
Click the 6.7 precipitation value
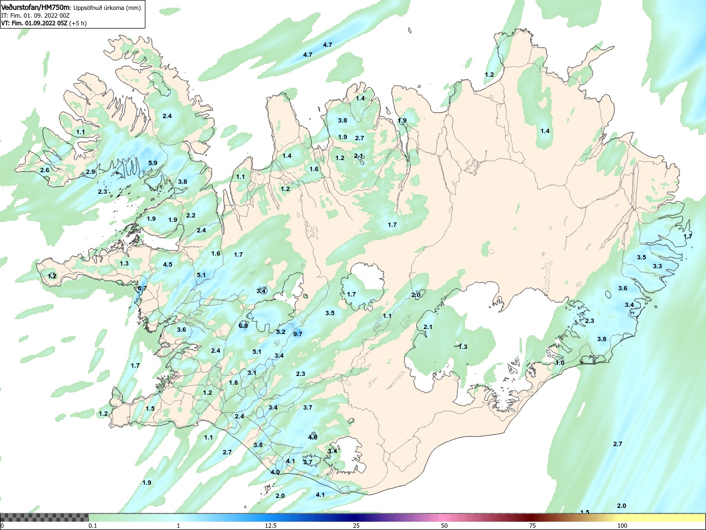point(142,289)
